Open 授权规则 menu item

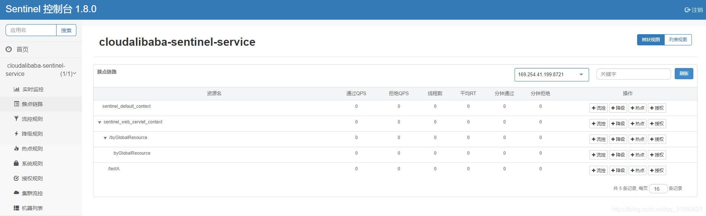[41, 178]
